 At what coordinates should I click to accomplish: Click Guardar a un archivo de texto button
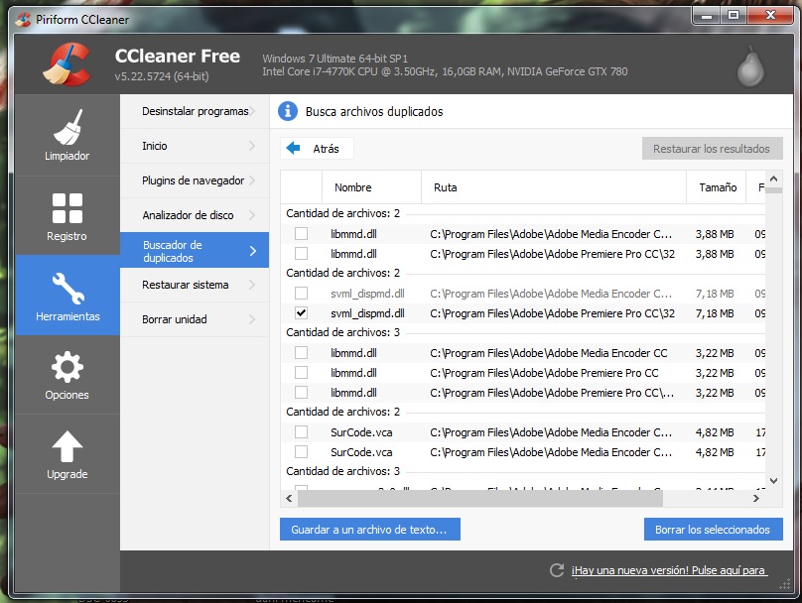click(370, 529)
